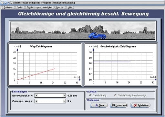The width and height of the screenshot is (165, 117).
Task: Click the 0,65 m/s speed value
Action: [x=72, y=96]
